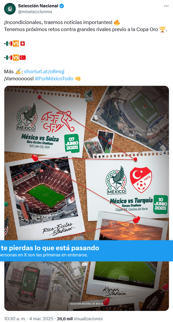Click the Selección Nacional account name
The width and height of the screenshot is (173, 322).
38,6
